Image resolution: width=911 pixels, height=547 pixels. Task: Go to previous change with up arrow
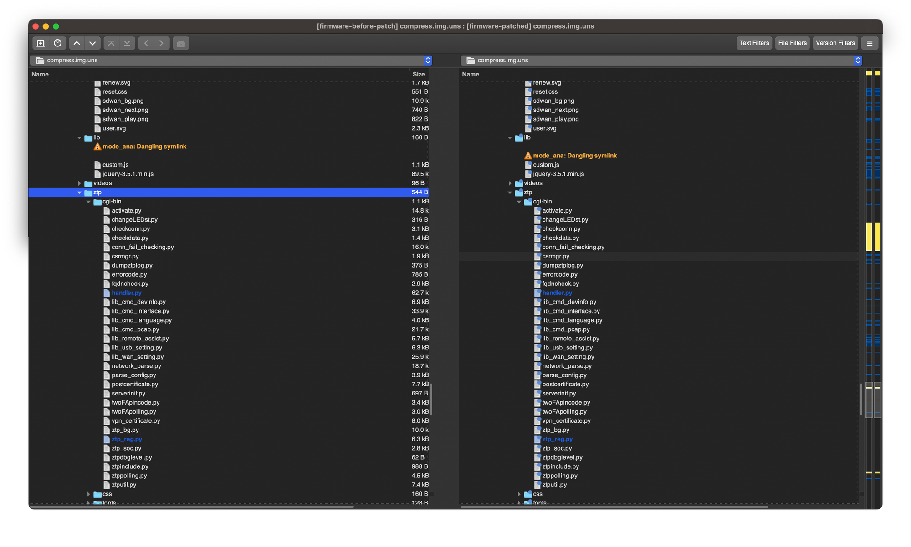coord(77,43)
